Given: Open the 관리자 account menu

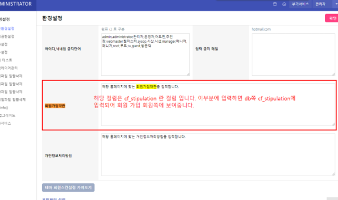Looking at the screenshot, I should coord(320,4).
